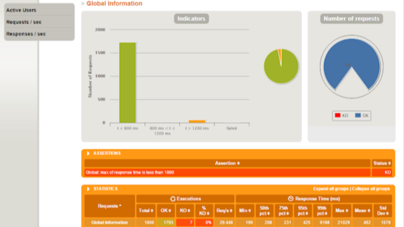
Task: Sort by Max response time column
Action: [342, 210]
